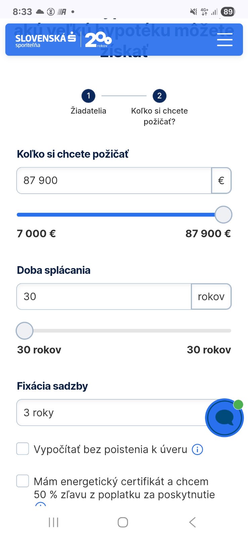Click the loan amount slider handle
The width and height of the screenshot is (248, 537).
point(223,215)
